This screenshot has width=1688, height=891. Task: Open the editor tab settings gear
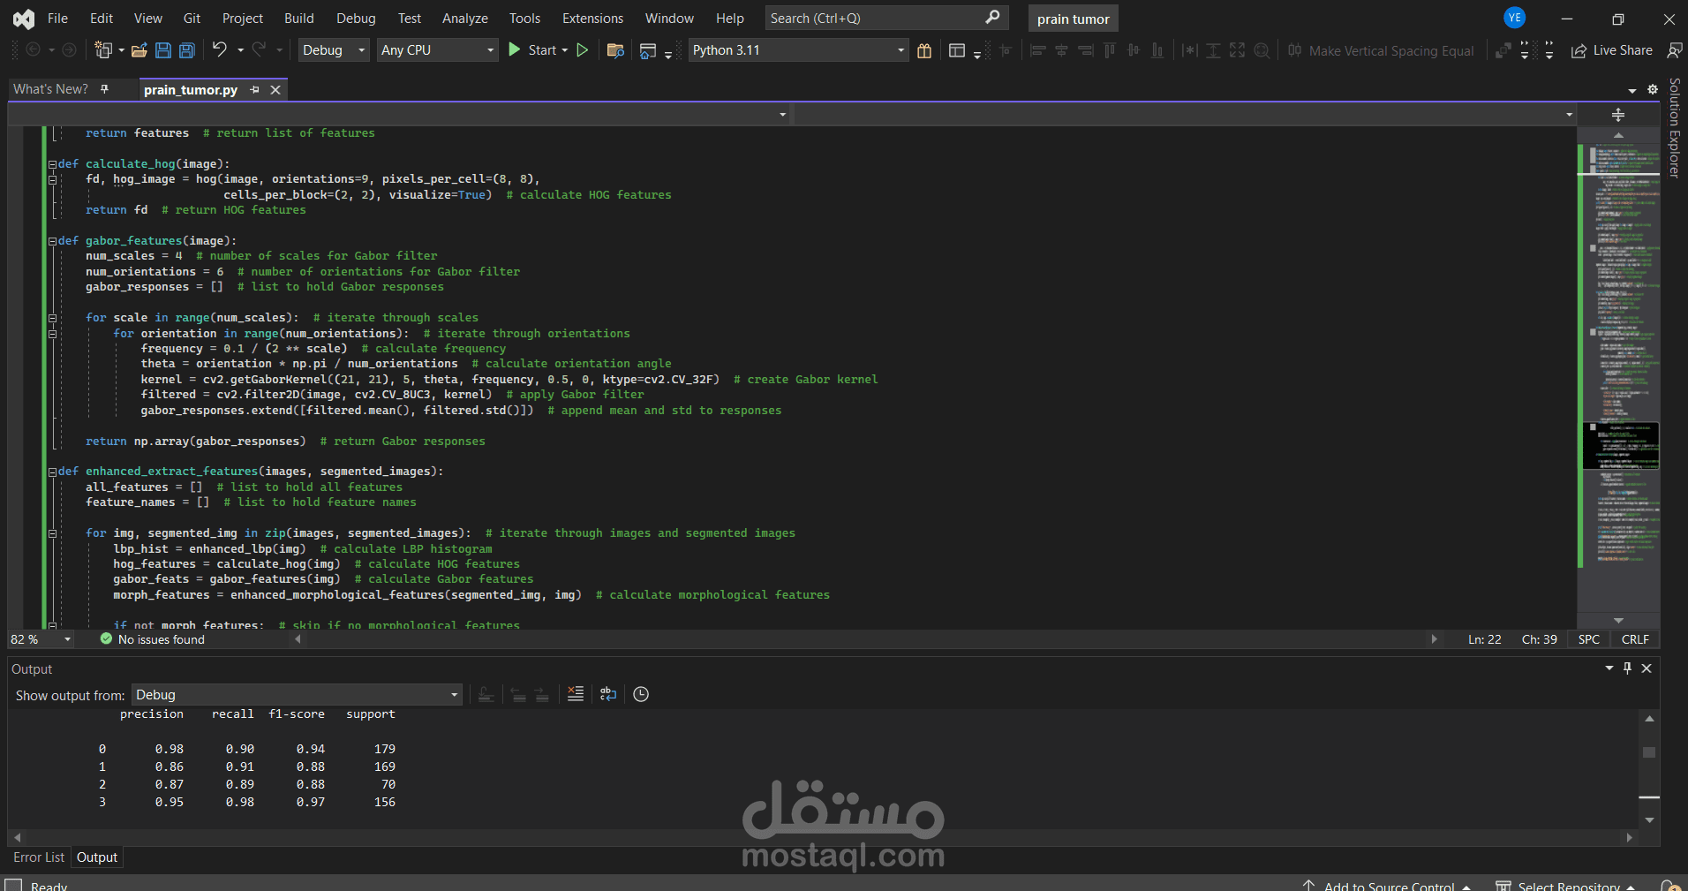[1653, 89]
